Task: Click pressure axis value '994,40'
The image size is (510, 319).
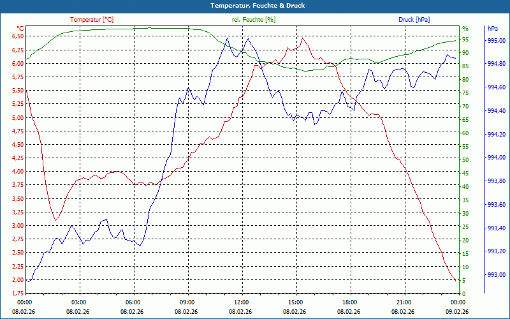Action: [497, 110]
